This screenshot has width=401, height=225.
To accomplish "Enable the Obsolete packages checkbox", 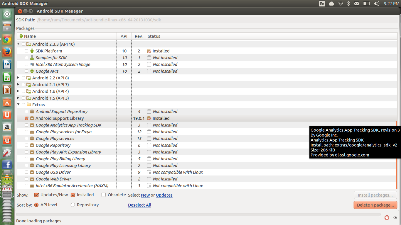I will click(x=104, y=195).
